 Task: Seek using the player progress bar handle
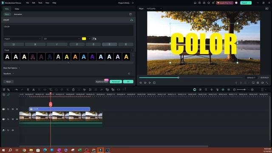(x=178, y=77)
